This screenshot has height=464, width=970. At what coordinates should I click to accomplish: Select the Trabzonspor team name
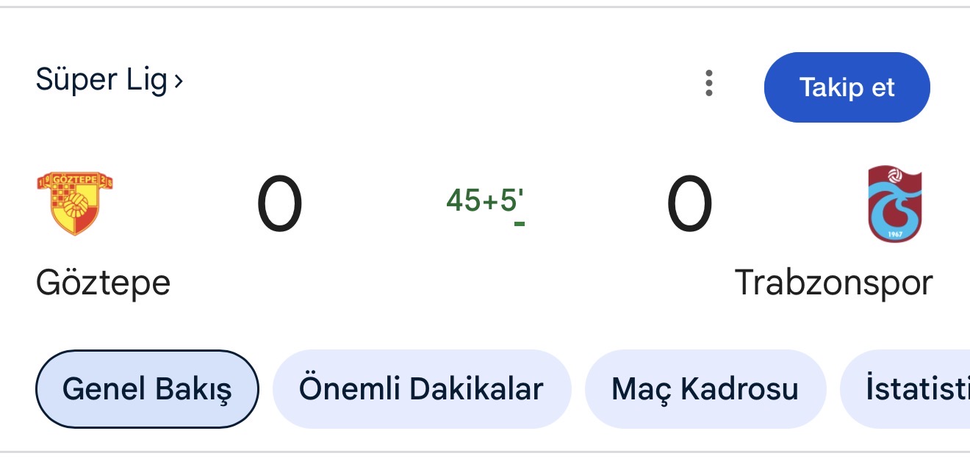(x=833, y=283)
